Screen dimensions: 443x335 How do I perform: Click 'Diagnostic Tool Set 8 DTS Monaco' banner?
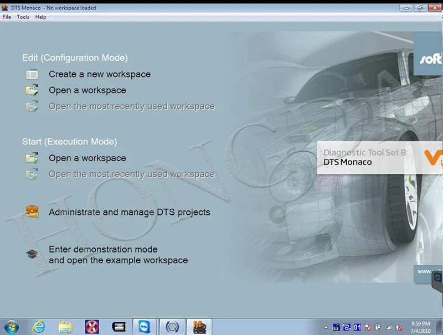coord(379,158)
